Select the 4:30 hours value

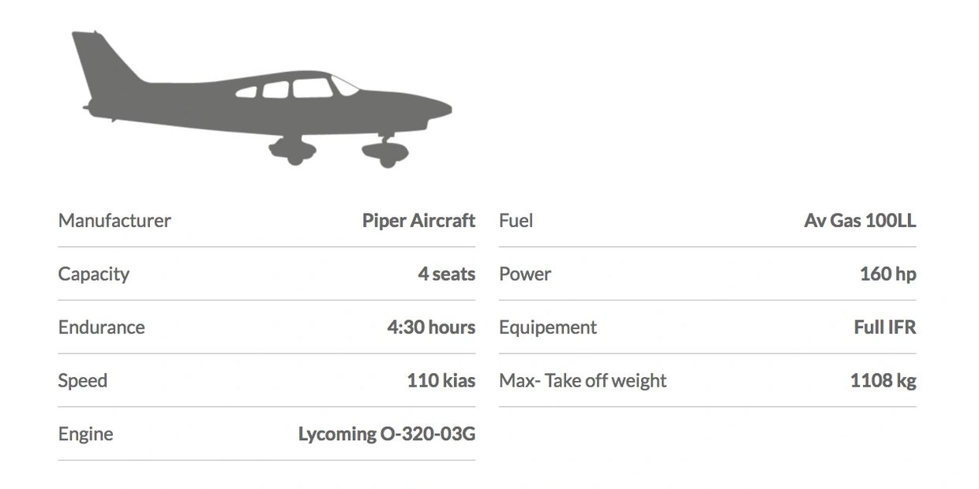point(431,327)
